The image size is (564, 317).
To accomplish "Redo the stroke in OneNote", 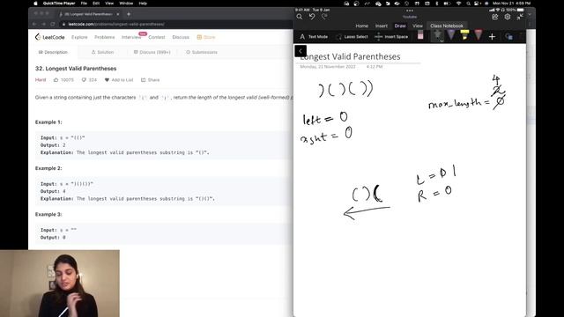I will pos(324,17).
